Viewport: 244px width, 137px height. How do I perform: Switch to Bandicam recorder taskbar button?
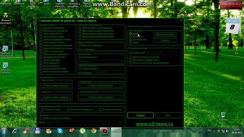tap(105, 132)
